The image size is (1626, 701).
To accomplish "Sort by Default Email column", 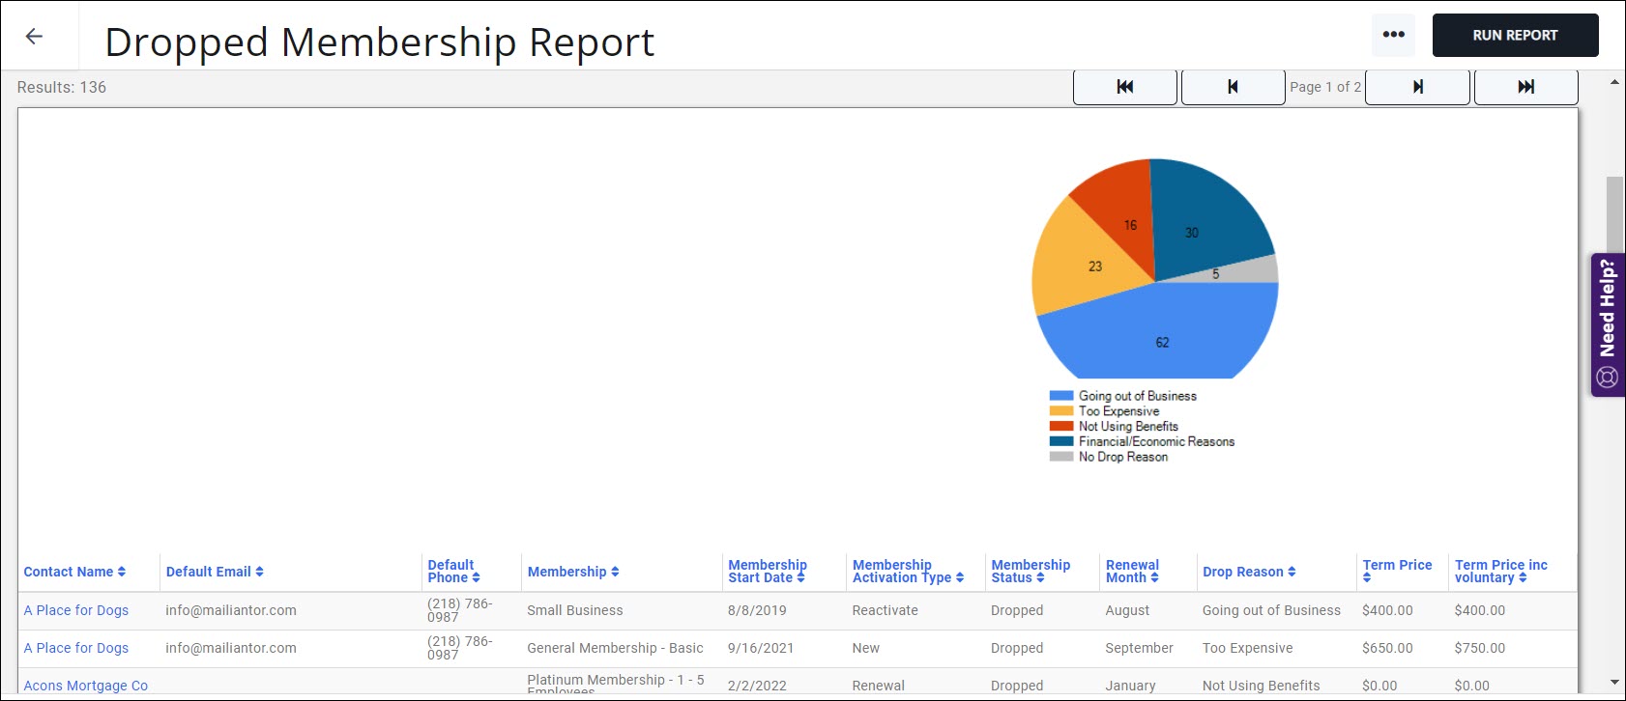I will click(214, 572).
